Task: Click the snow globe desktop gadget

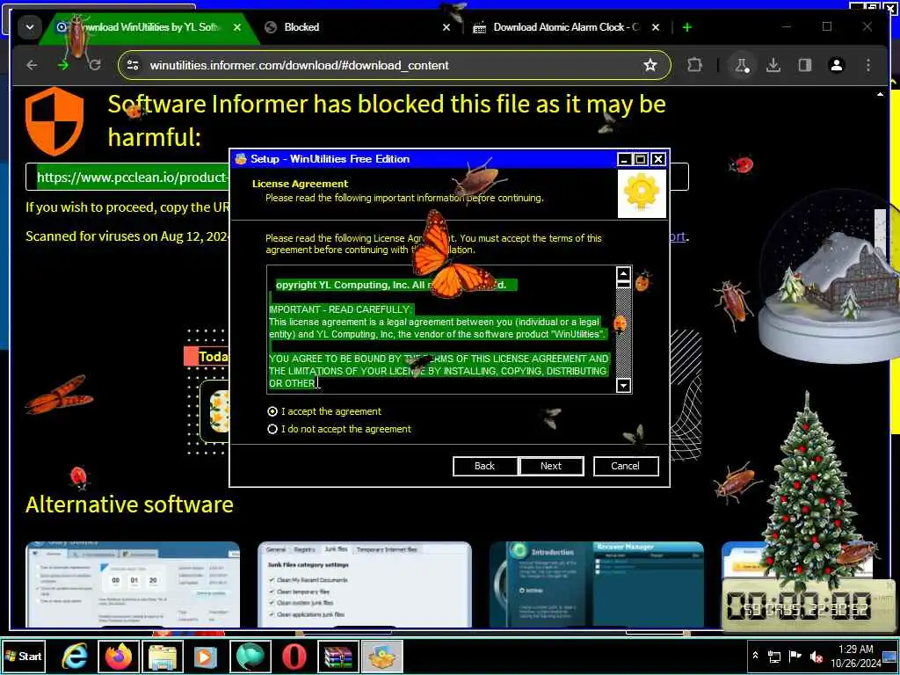Action: point(829,277)
